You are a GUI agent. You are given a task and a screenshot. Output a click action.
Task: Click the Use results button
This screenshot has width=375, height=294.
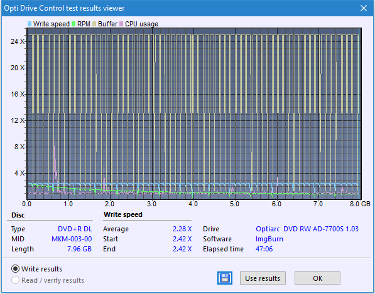(x=263, y=278)
